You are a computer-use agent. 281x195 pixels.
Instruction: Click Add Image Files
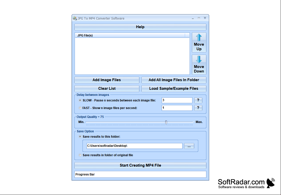click(x=107, y=80)
